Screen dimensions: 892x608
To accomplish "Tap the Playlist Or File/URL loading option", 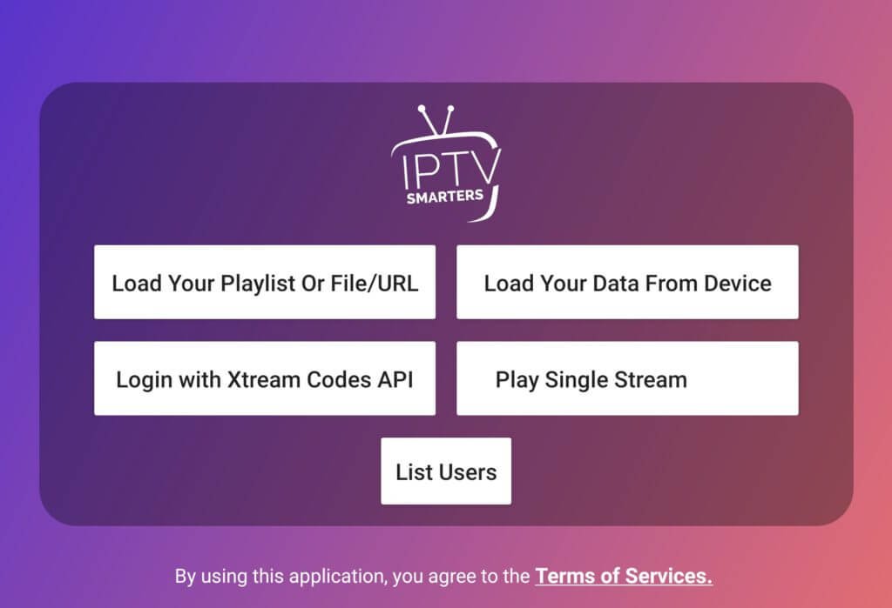I will click(x=265, y=282).
